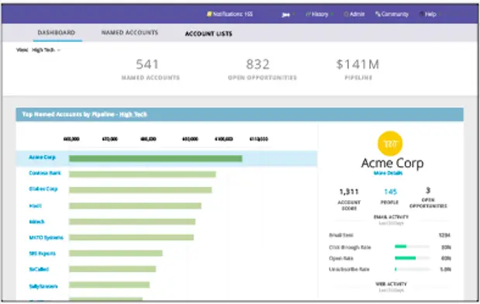Click the 3 Open Opportunities value
This screenshot has height=304, width=480.
click(428, 191)
